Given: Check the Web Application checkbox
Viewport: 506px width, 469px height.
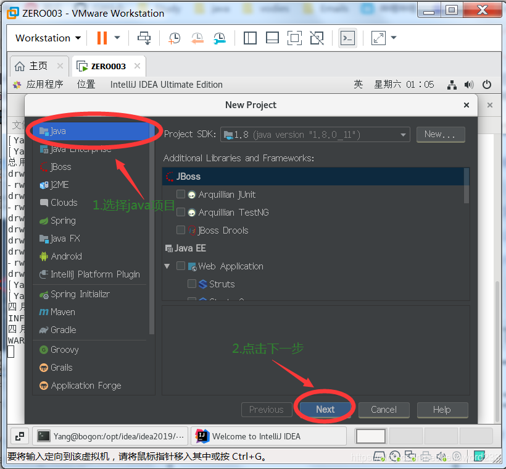Looking at the screenshot, I should point(181,266).
